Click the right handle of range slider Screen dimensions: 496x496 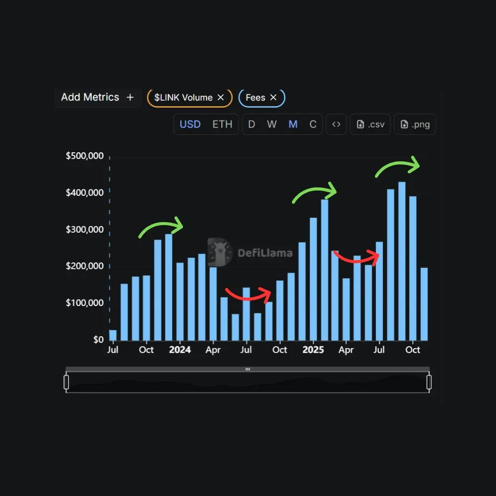429,382
